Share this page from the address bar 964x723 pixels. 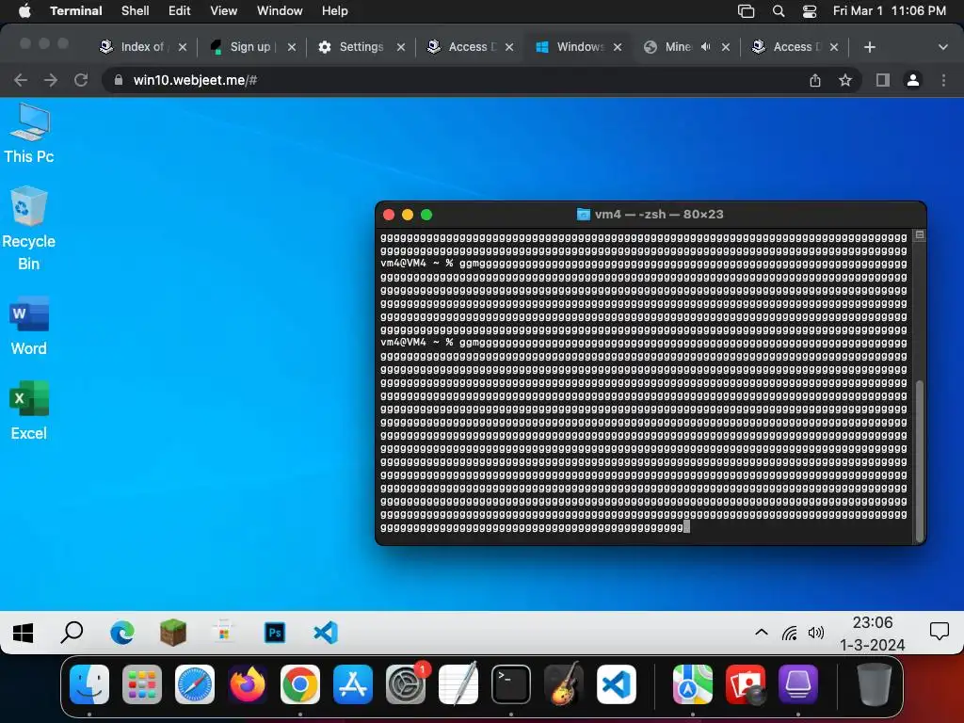pyautogui.click(x=815, y=81)
